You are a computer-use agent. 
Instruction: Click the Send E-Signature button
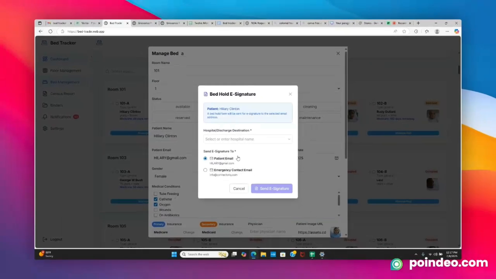pos(272,188)
